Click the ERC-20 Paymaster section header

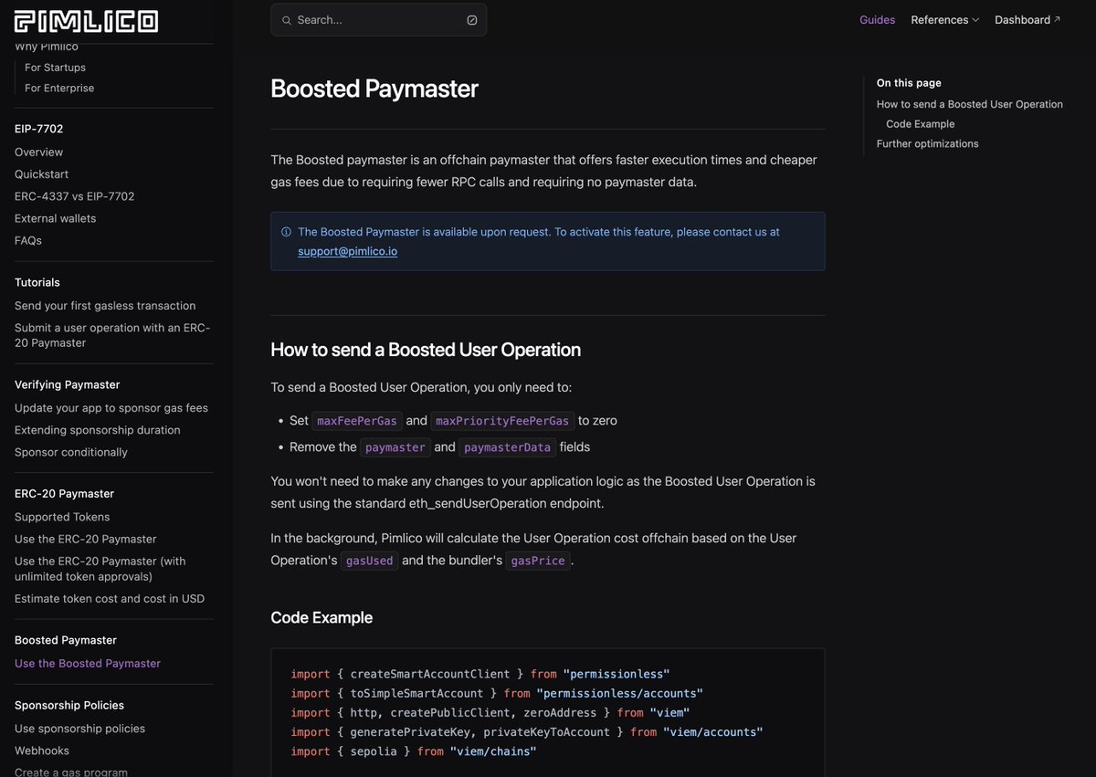click(x=65, y=494)
